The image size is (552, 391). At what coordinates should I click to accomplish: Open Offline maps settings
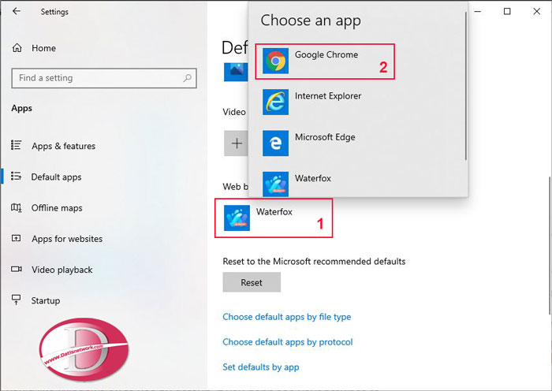(x=57, y=207)
